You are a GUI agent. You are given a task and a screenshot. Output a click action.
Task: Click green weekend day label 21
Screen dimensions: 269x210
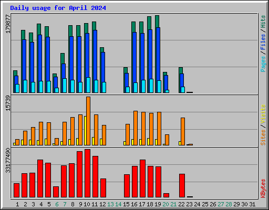pyautogui.click(x=173, y=204)
